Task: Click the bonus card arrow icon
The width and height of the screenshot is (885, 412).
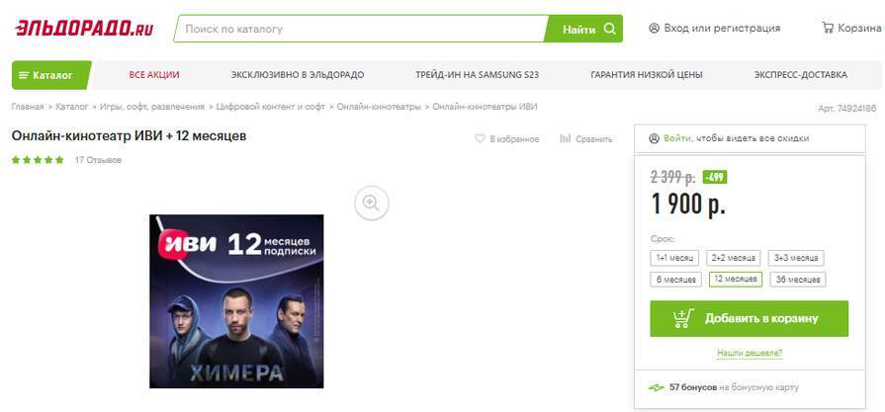Action: coord(657,387)
